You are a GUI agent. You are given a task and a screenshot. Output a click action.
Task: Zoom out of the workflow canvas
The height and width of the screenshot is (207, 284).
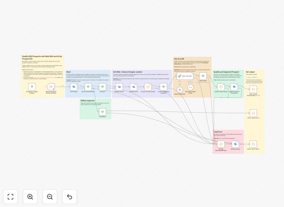[x=50, y=197]
